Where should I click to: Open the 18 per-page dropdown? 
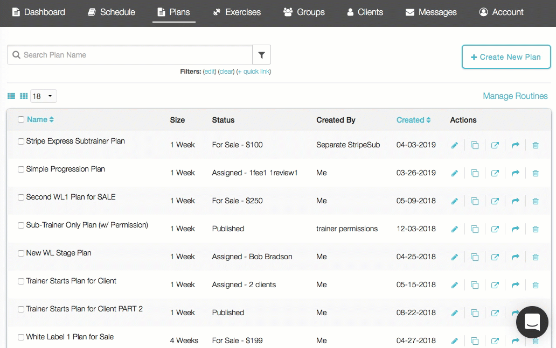point(43,96)
